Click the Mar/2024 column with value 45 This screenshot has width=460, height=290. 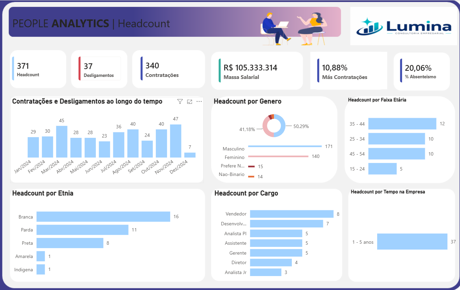[62, 142]
